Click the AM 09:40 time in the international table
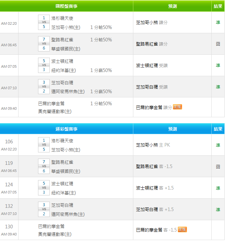Image resolution: width=225 pixels, height=242 pixels. tap(9, 108)
